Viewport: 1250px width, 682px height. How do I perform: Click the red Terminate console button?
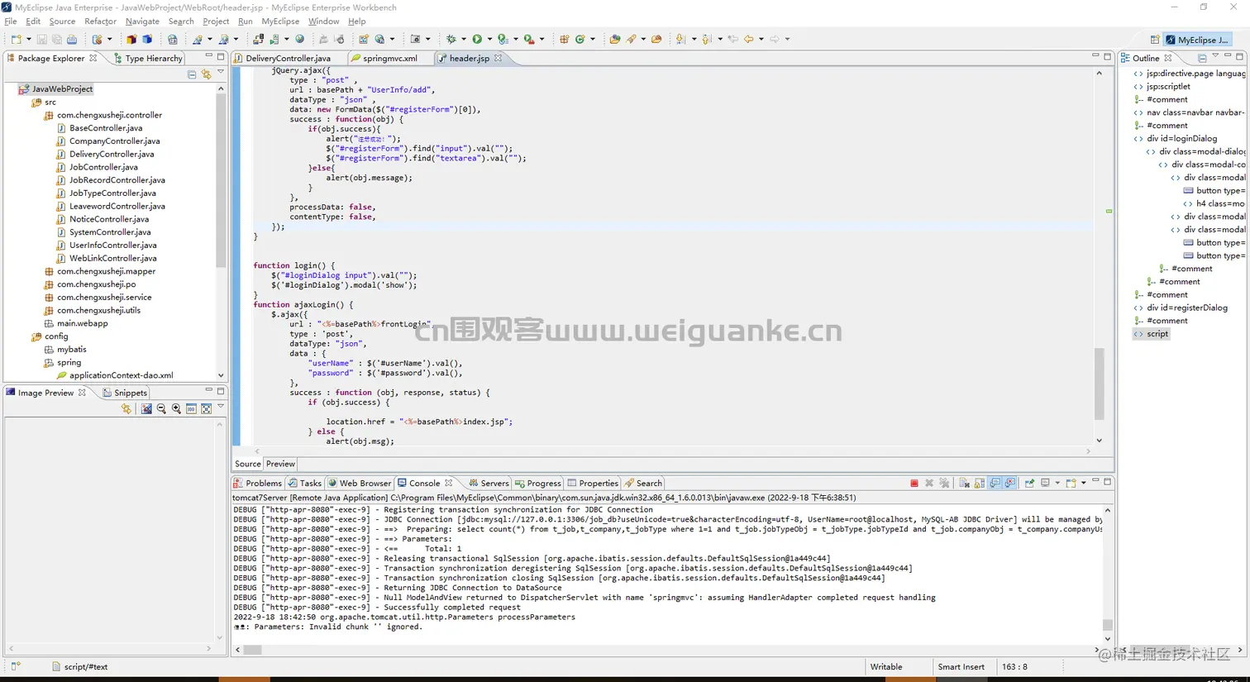[914, 483]
